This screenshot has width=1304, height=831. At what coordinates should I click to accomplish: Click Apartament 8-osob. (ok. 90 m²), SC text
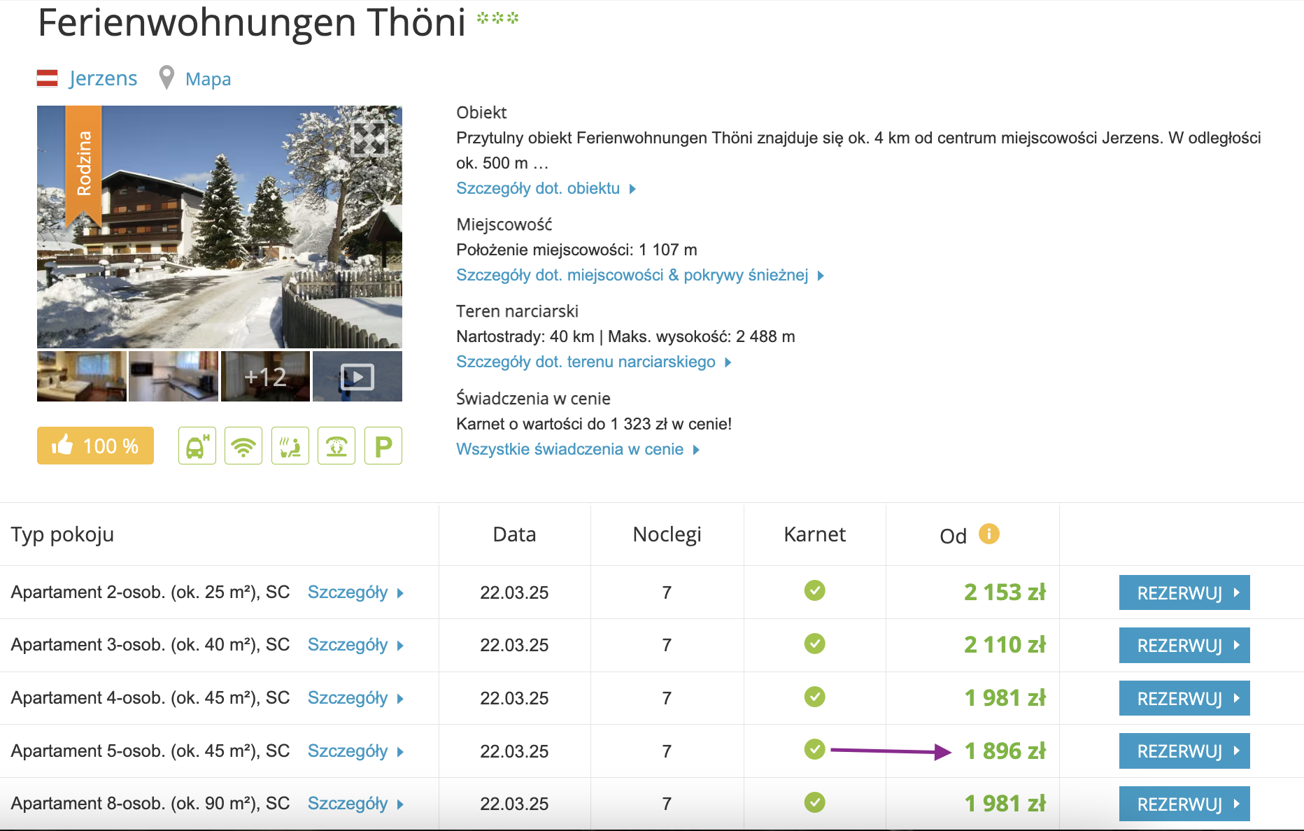150,804
